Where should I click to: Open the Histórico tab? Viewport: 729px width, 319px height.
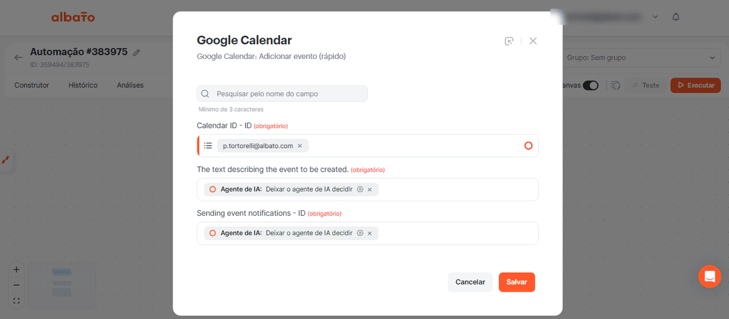[x=83, y=86]
